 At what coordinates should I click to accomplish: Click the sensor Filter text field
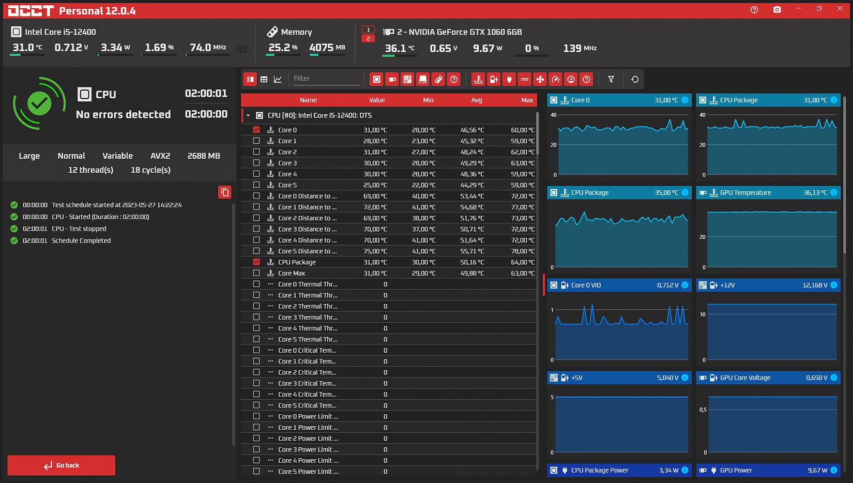[326, 79]
